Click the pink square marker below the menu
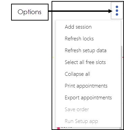The image size is (124, 130). click(x=59, y=128)
